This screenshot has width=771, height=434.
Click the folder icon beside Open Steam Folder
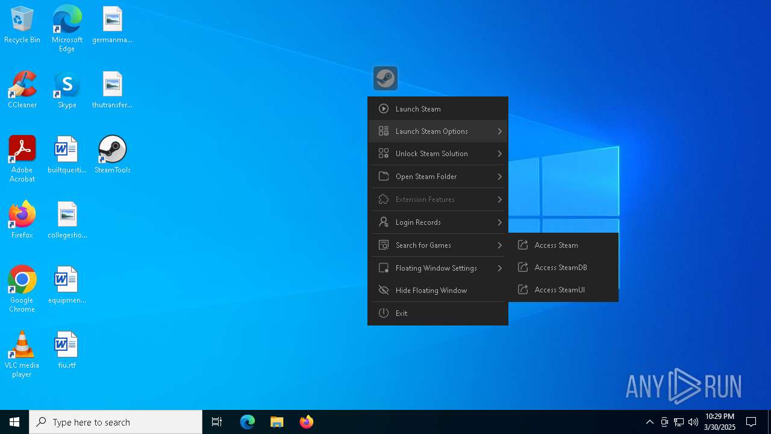tap(384, 177)
